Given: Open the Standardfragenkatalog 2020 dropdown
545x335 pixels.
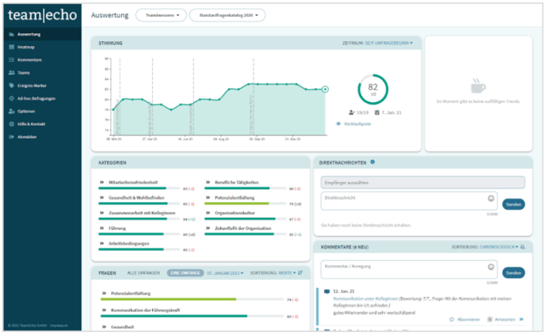Looking at the screenshot, I should (x=227, y=15).
